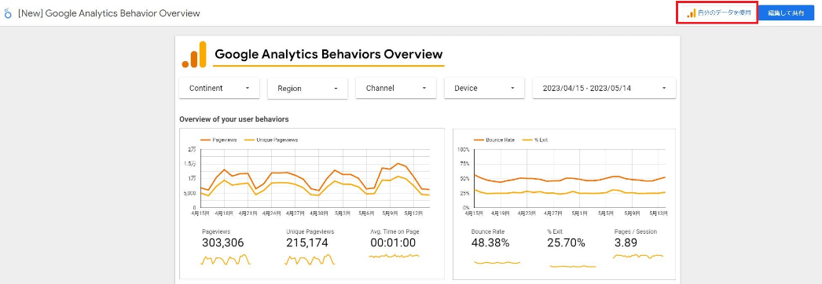Image resolution: width=822 pixels, height=284 pixels.
Task: Open the Region filter dropdown
Action: (308, 89)
